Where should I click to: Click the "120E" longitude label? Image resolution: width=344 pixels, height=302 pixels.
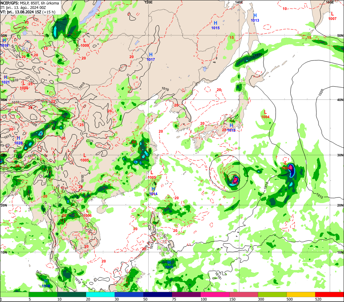(x=149, y=2)
